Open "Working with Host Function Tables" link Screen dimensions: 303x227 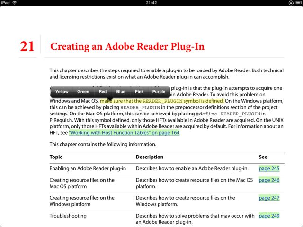click(x=124, y=133)
